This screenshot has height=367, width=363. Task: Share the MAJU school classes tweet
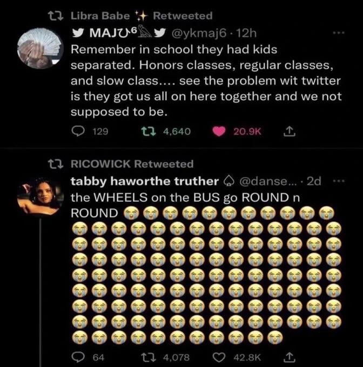(289, 131)
